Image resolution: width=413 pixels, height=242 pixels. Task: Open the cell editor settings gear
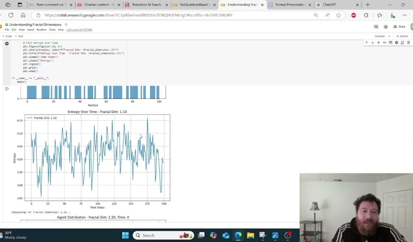[396, 42]
